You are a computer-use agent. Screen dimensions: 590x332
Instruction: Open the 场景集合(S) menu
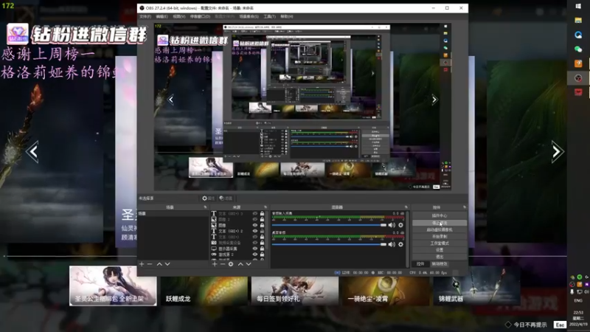click(x=249, y=16)
